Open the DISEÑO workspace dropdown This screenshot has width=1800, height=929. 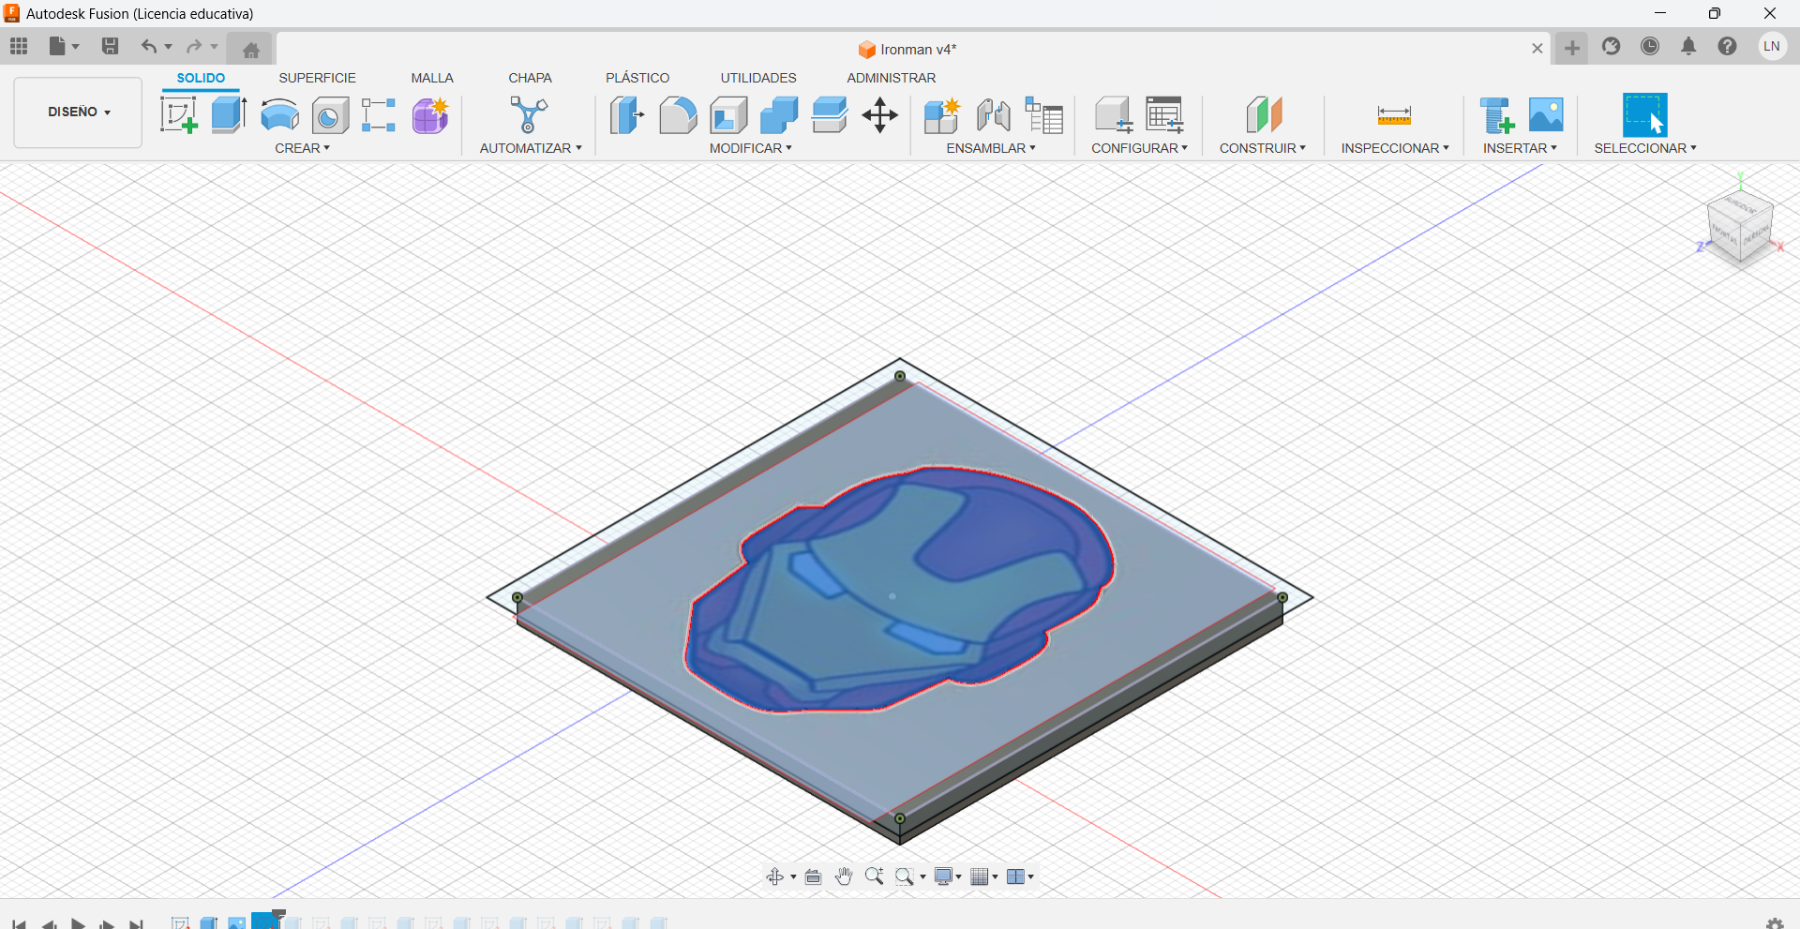click(x=79, y=112)
